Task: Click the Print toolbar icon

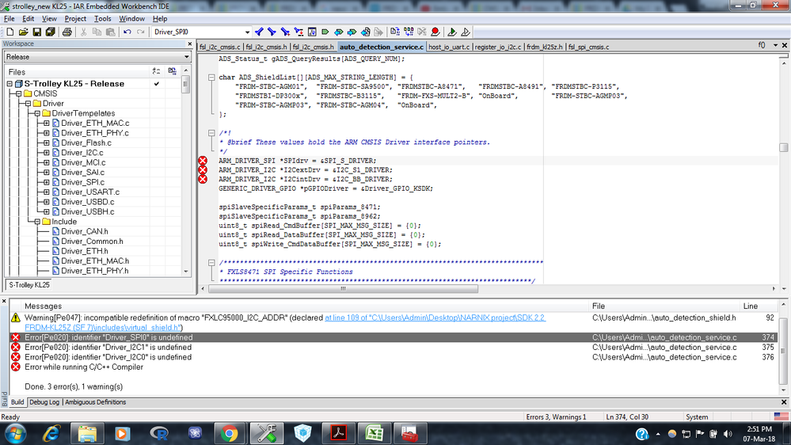Action: [x=67, y=32]
